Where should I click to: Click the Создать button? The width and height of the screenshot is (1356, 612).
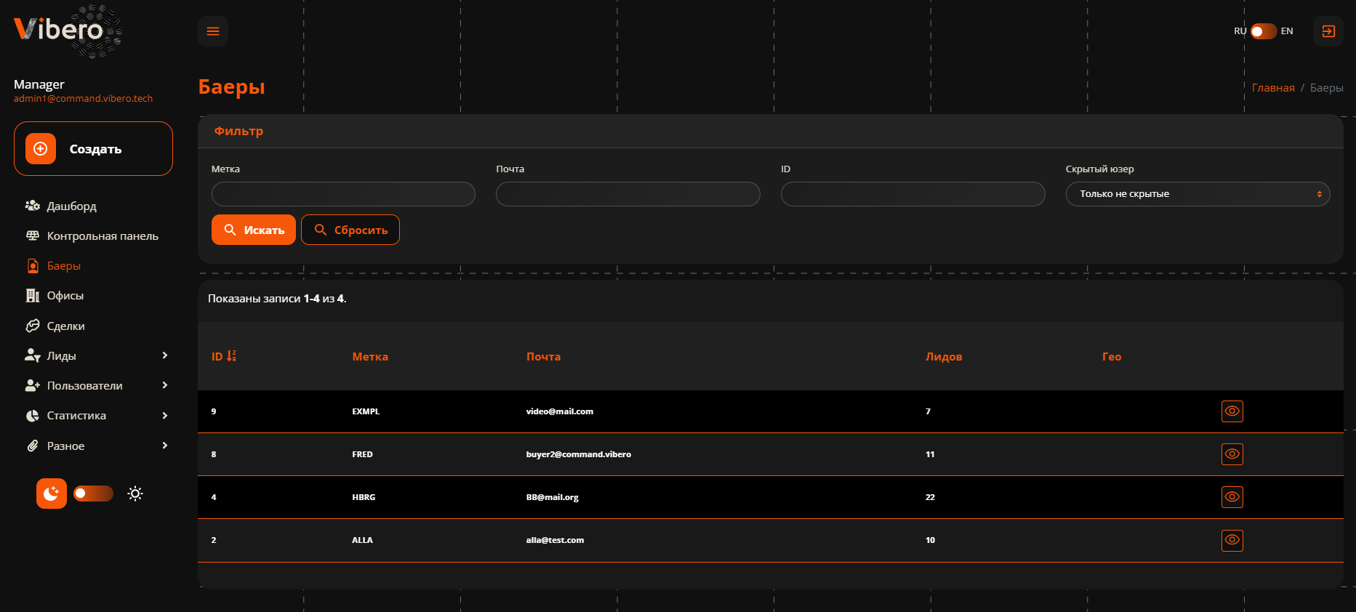pyautogui.click(x=93, y=149)
